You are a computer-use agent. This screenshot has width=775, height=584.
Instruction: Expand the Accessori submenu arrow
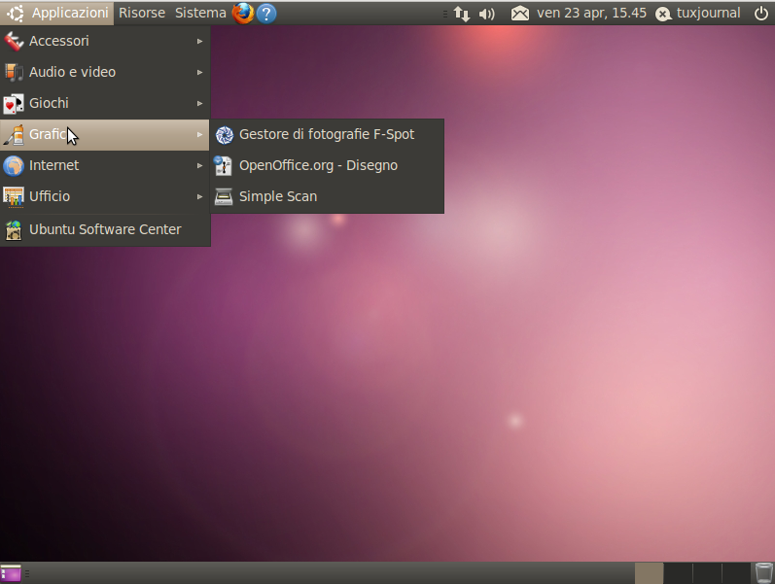pyautogui.click(x=199, y=41)
